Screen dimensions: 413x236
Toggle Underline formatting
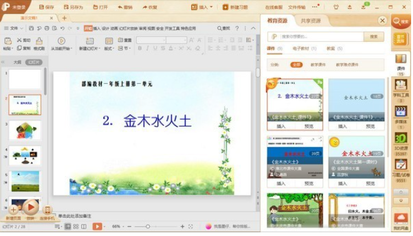155,48
